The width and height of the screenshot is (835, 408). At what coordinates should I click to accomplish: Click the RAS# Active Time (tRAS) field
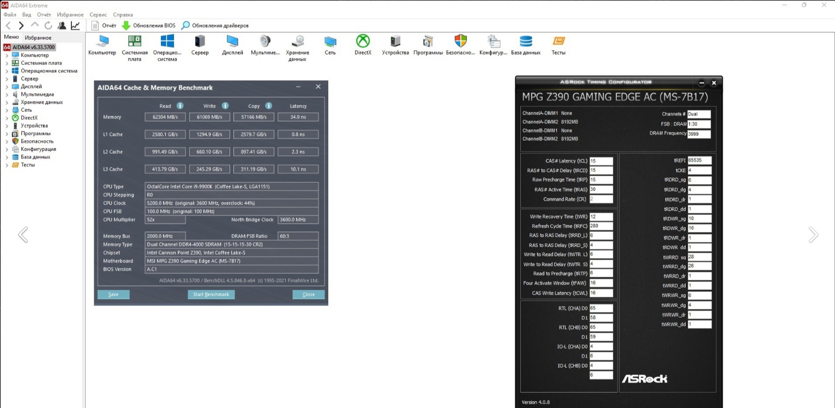coord(601,190)
